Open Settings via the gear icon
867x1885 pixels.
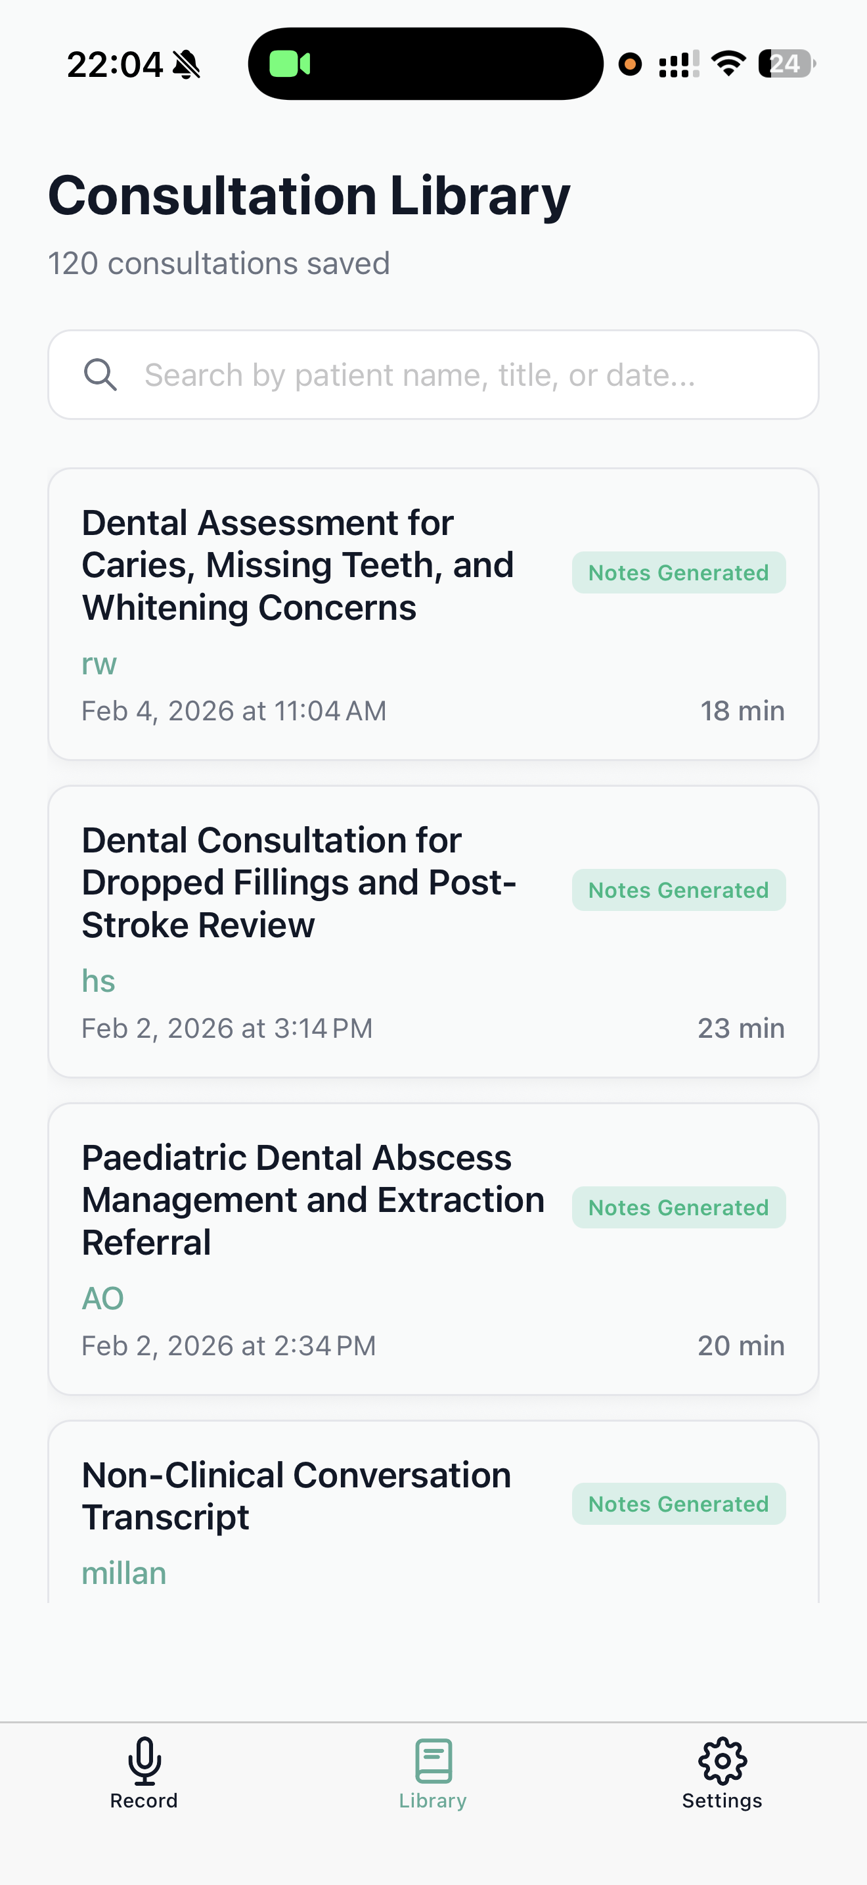[x=722, y=1760]
